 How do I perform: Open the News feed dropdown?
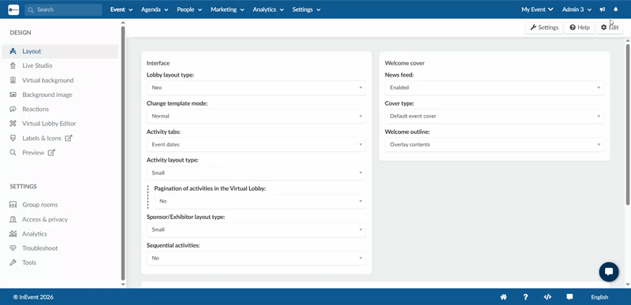point(495,87)
